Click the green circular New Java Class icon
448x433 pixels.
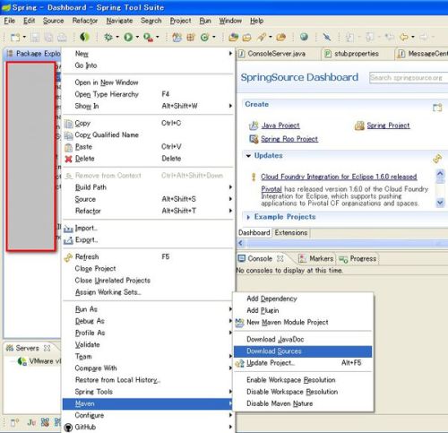tap(205, 38)
